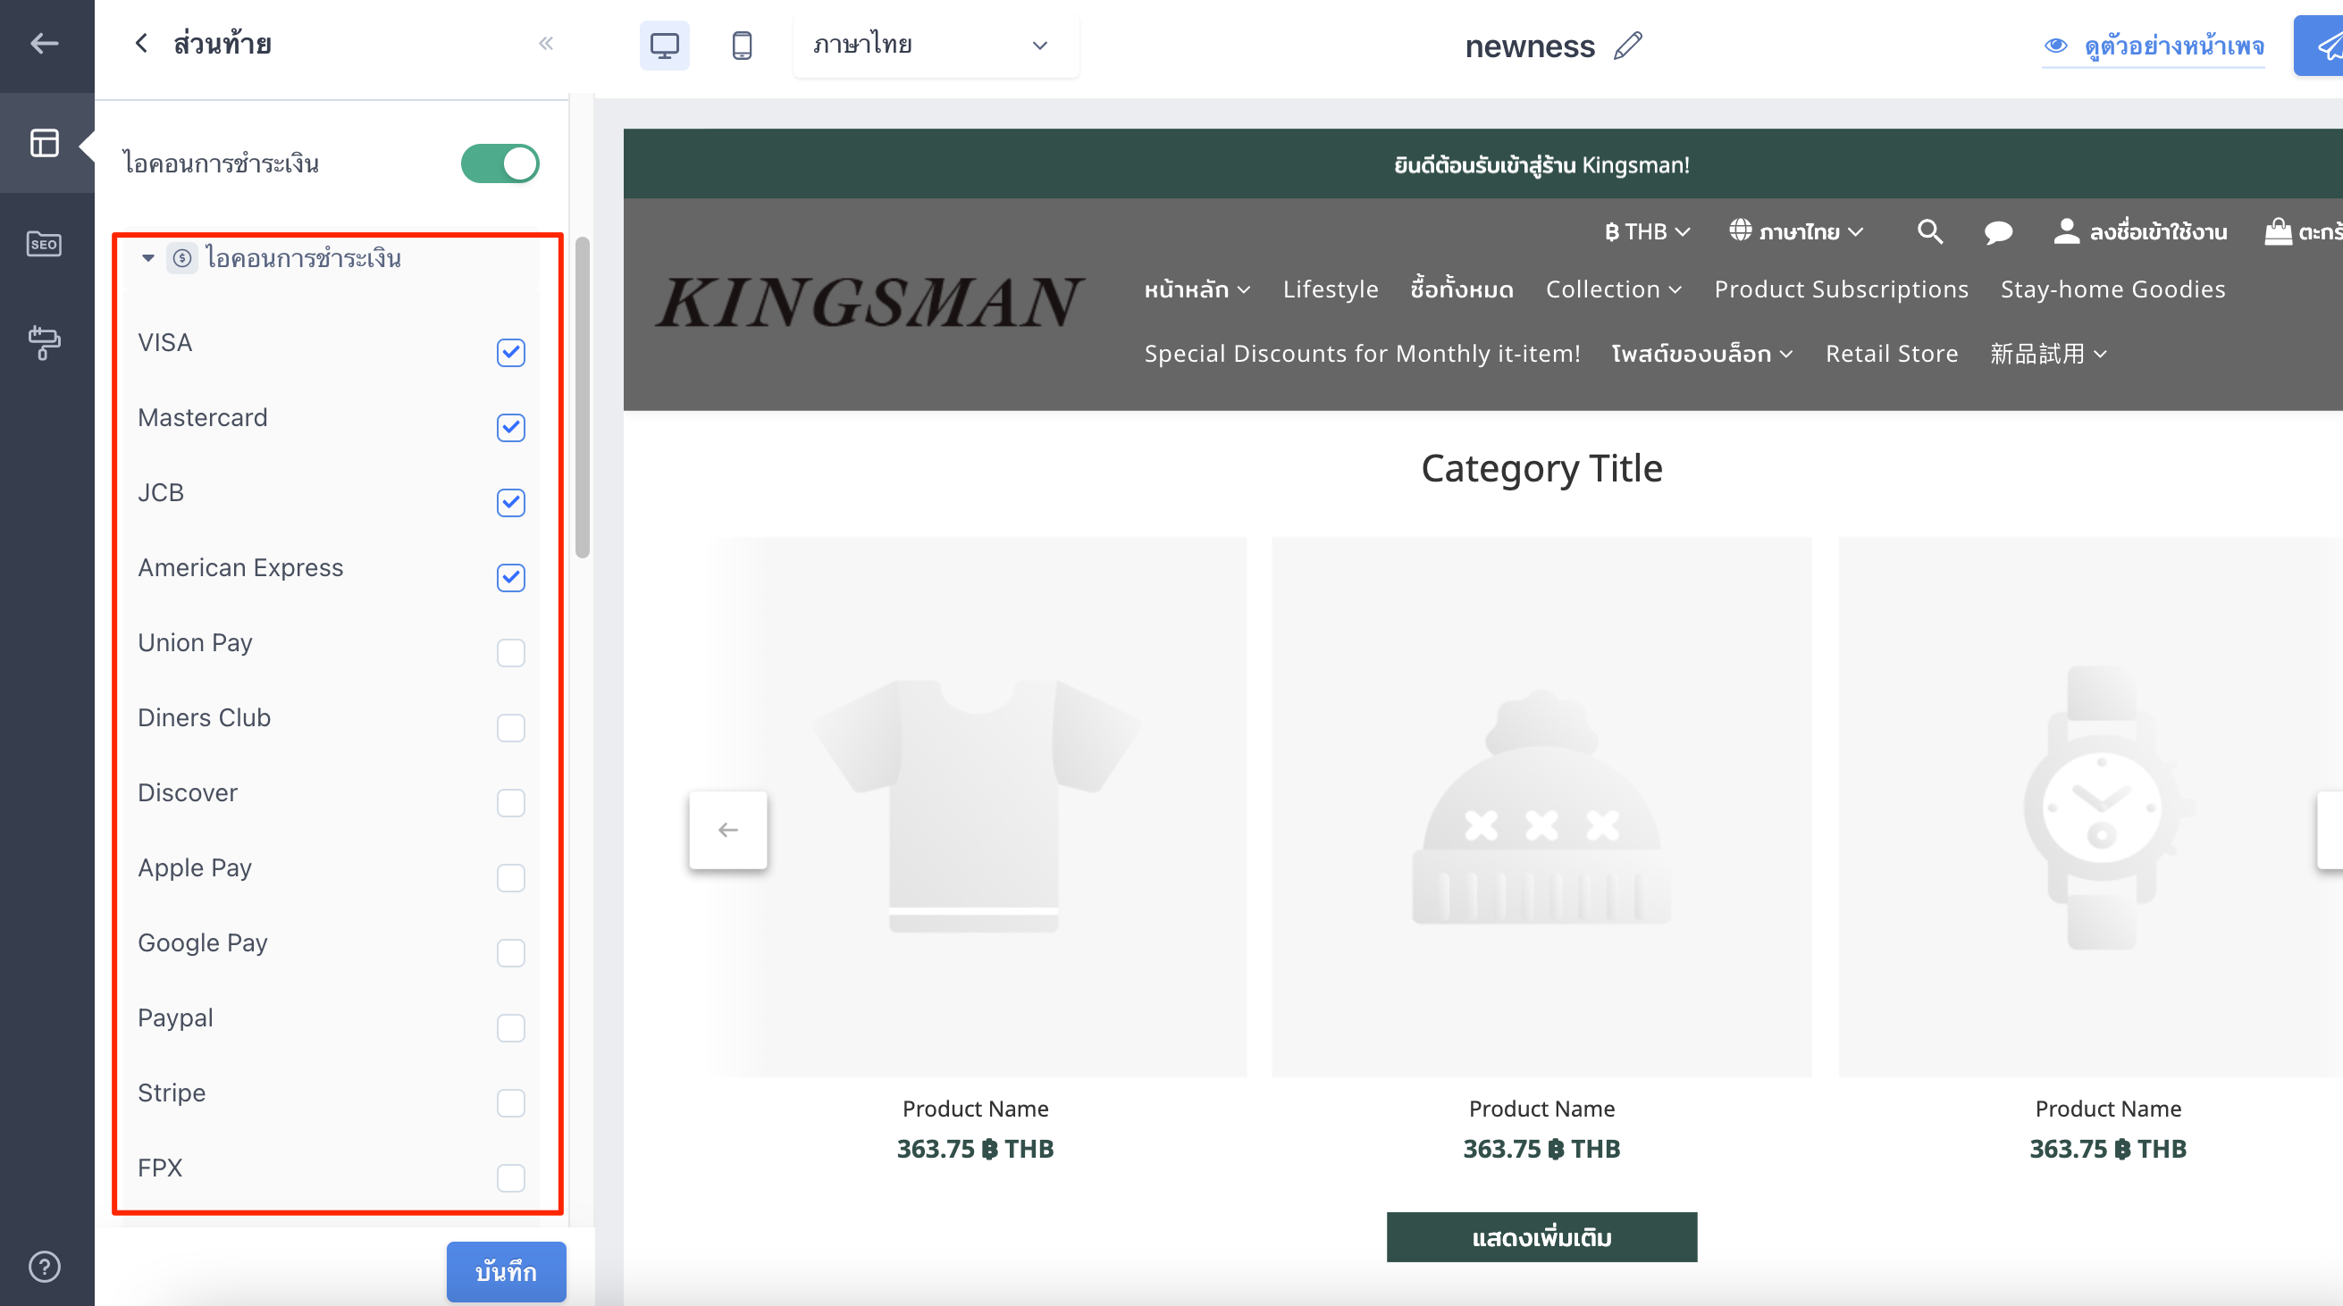
Task: Open the ภาษาไทย language dropdown in toolbar
Action: point(936,45)
